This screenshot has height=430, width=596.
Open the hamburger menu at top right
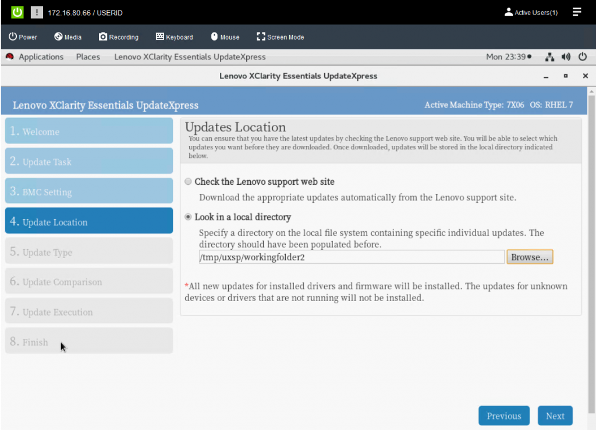(577, 12)
